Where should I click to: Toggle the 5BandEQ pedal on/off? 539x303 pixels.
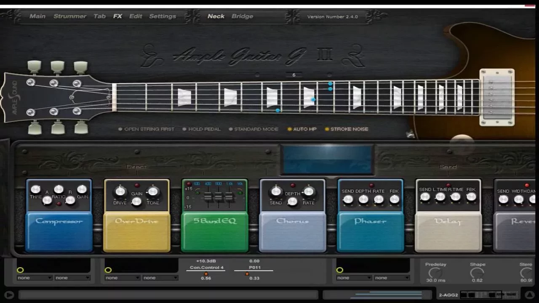point(215,232)
